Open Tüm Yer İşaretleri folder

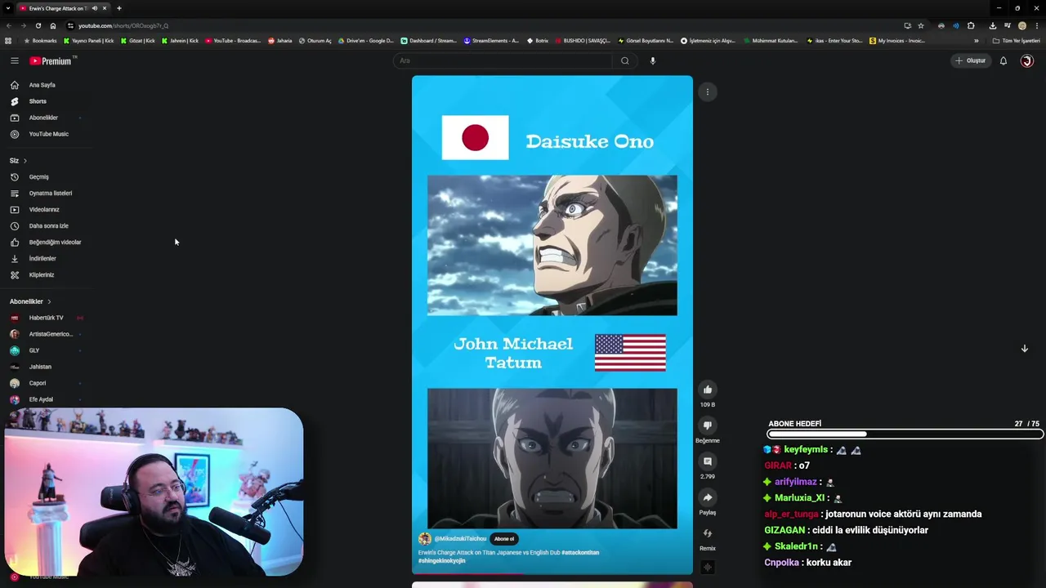[x=1017, y=41]
